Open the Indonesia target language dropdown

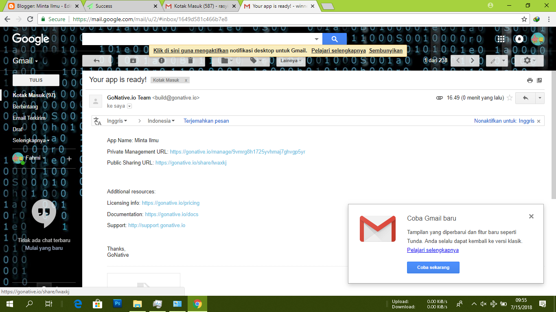tap(162, 121)
